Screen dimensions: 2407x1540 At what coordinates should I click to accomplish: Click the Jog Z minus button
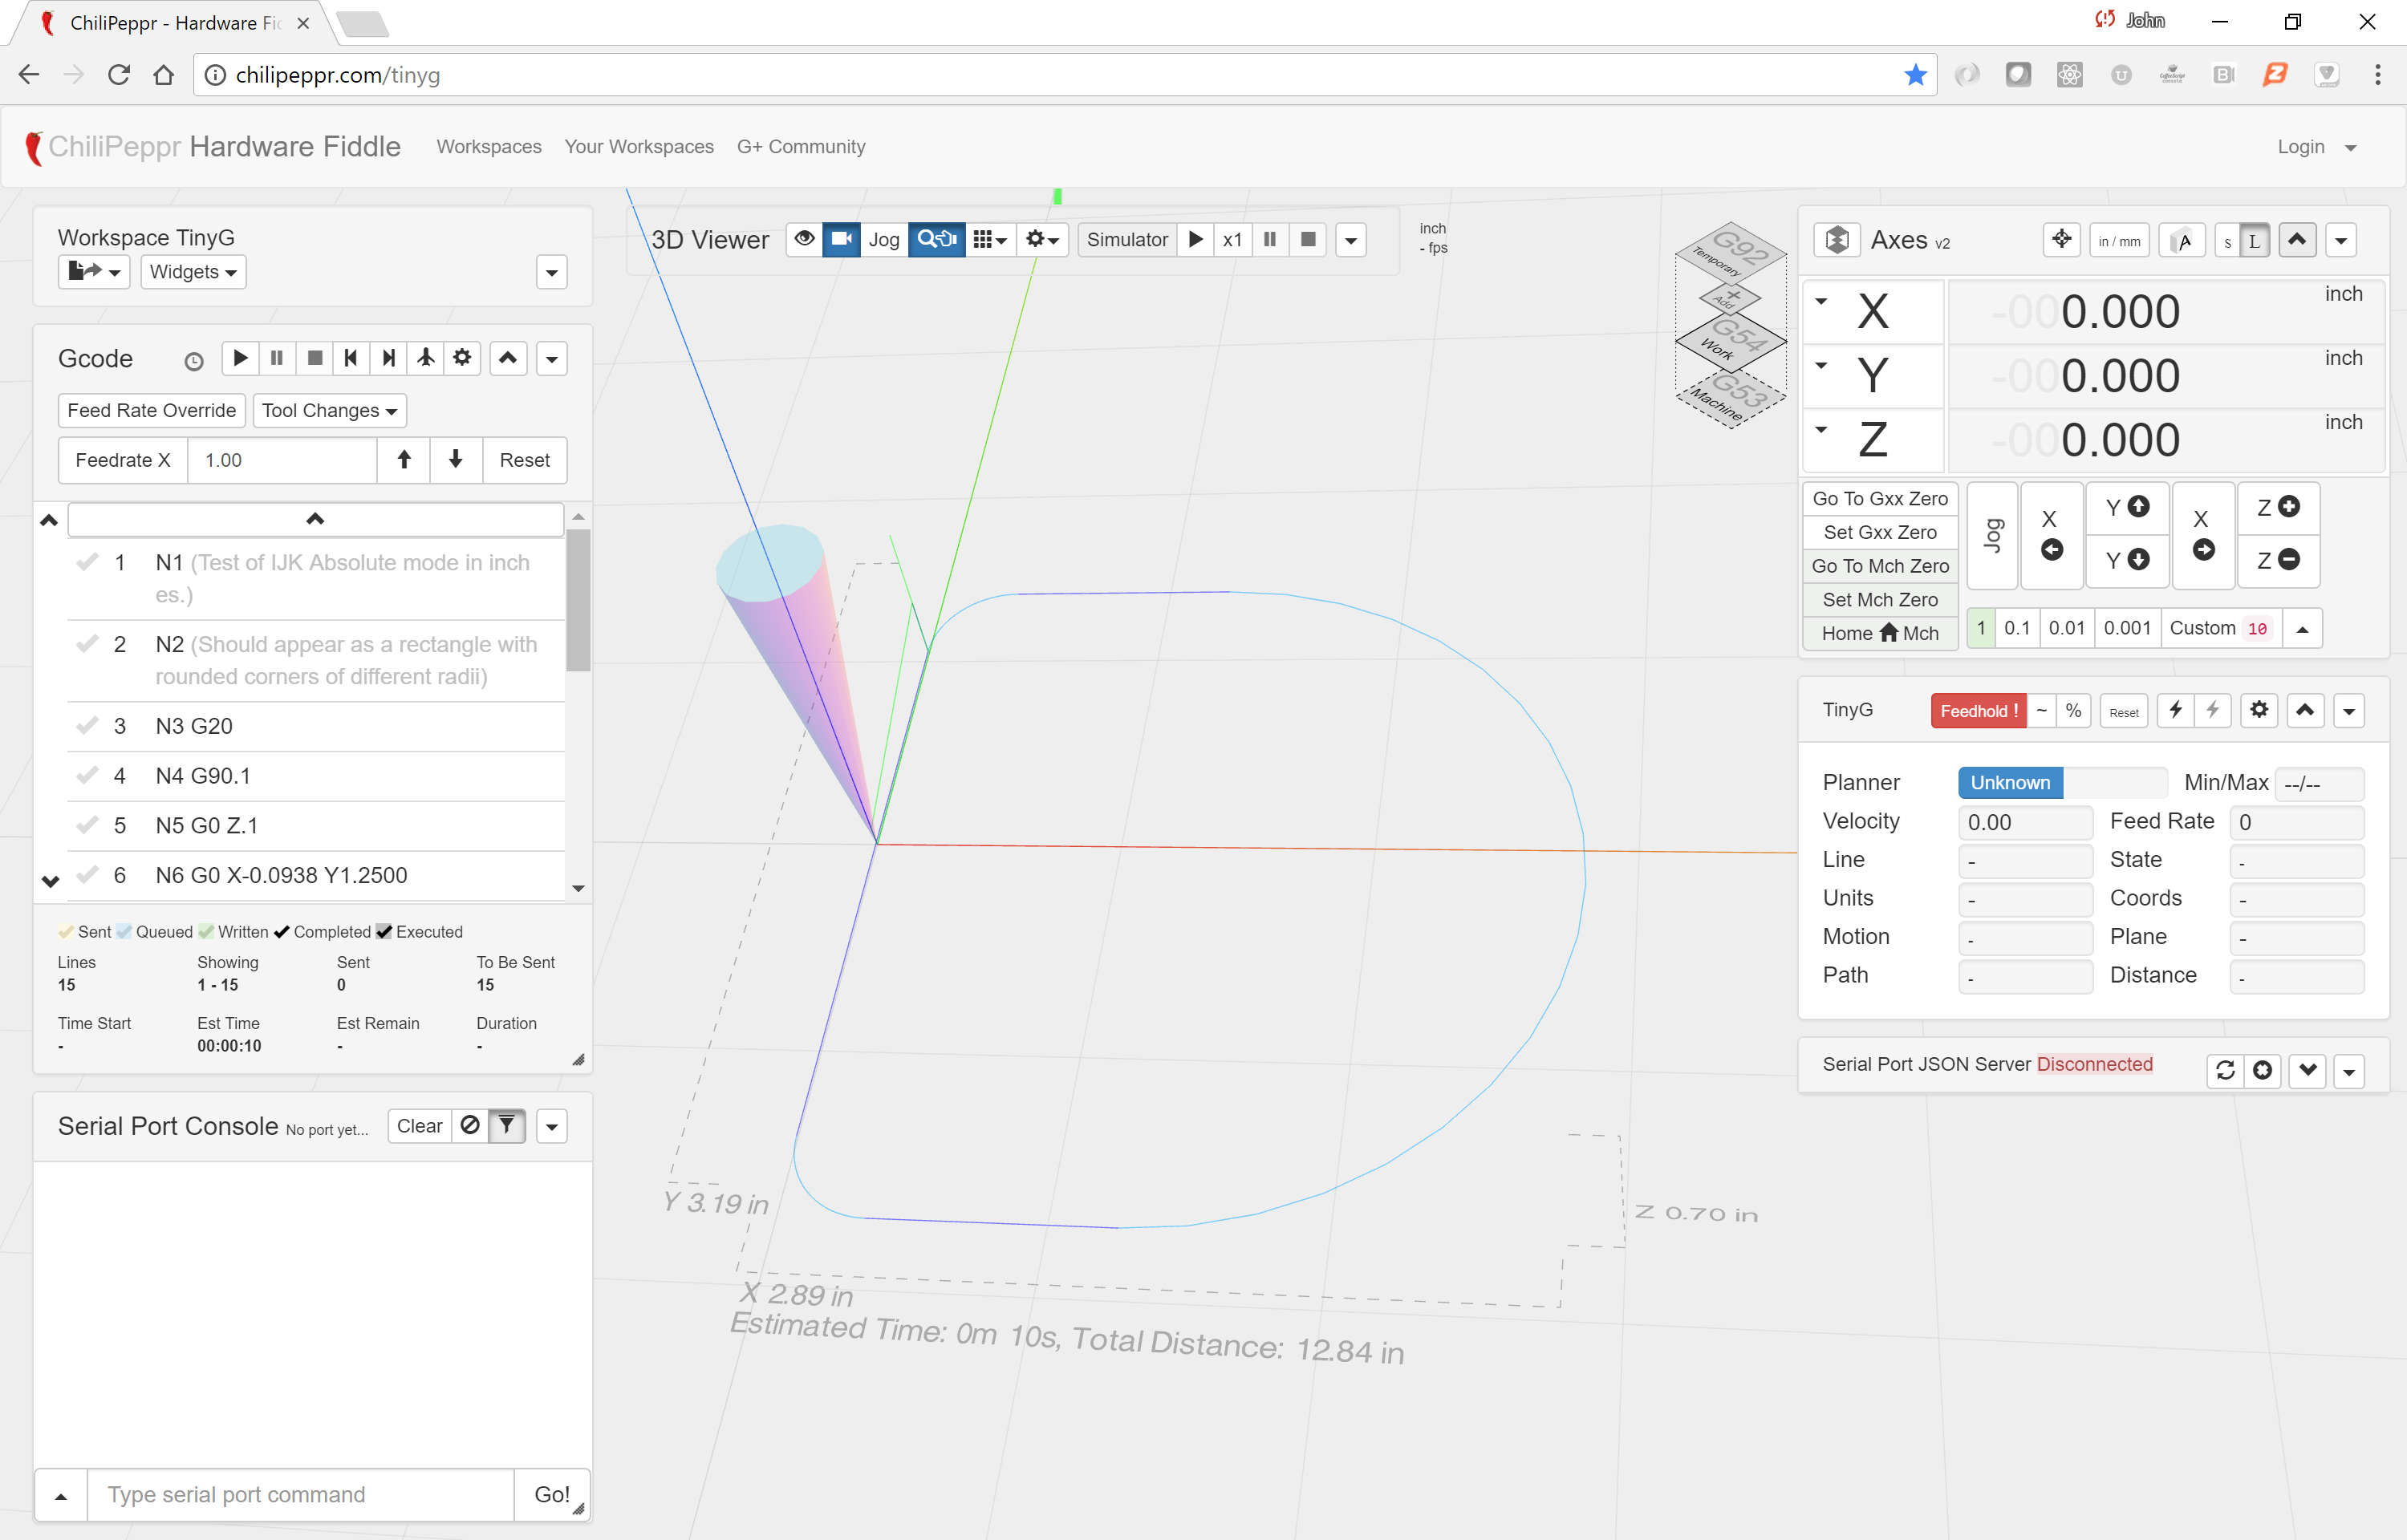click(x=2278, y=560)
